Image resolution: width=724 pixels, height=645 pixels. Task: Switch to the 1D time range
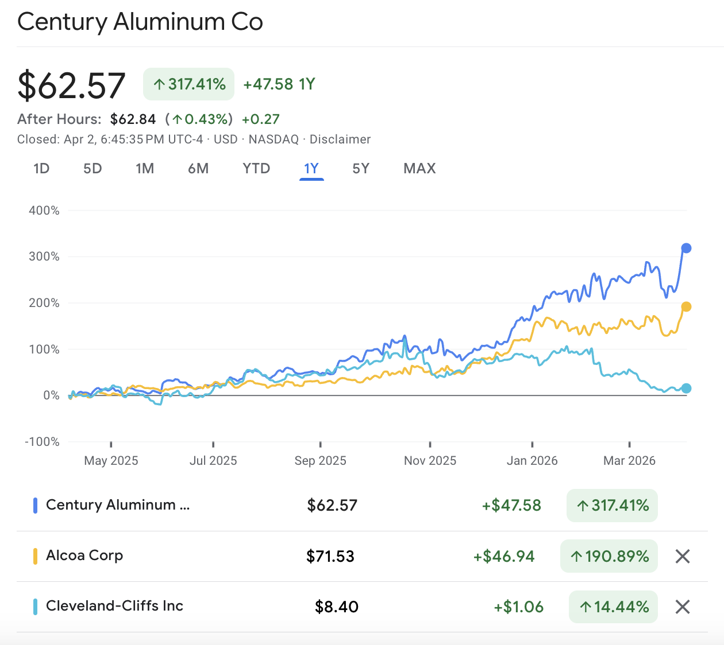[41, 168]
